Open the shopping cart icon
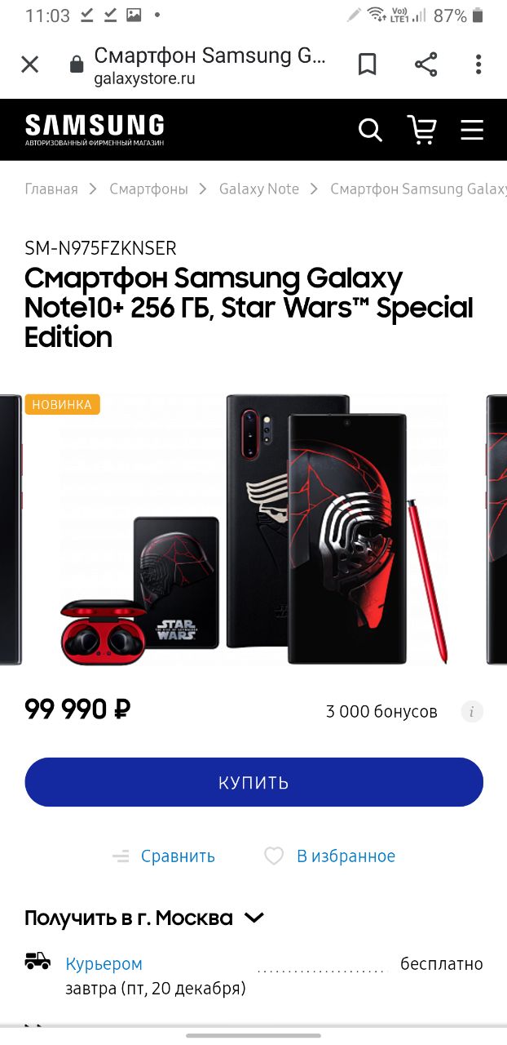 pos(421,129)
